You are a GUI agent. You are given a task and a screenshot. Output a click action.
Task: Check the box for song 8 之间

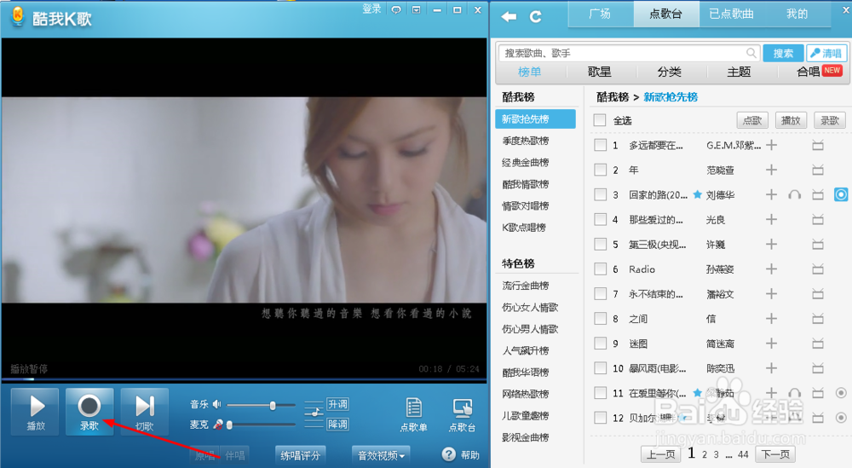pyautogui.click(x=601, y=319)
